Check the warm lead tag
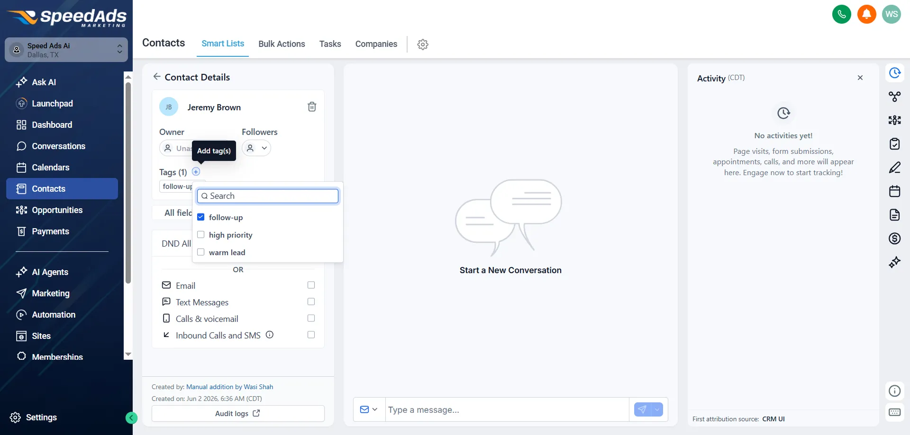 click(201, 252)
